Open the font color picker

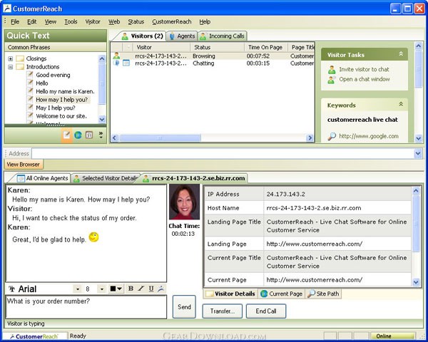click(116, 289)
